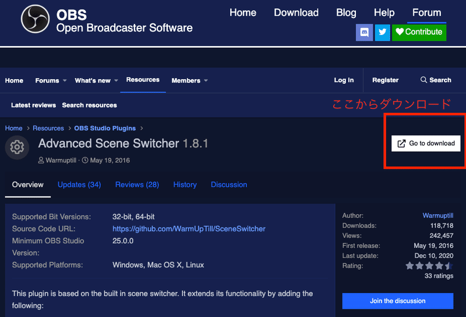Open the github.com SceneSwitcher source URL
Viewport: 466px width, 317px height.
click(x=189, y=229)
